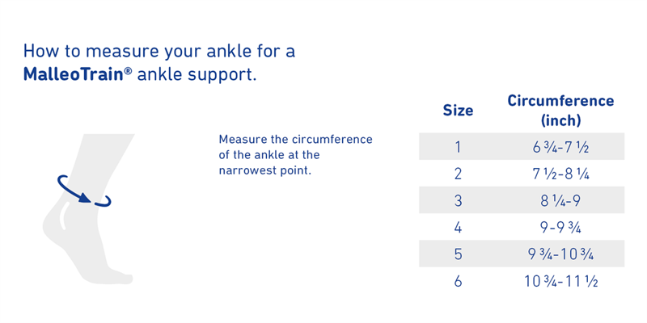Click the registered trademark symbol after MalleoTrain
This screenshot has width=647, height=323.
129,70
